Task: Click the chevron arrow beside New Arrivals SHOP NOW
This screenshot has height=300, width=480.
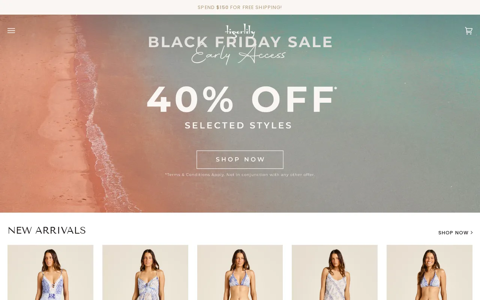Action: pos(471,232)
